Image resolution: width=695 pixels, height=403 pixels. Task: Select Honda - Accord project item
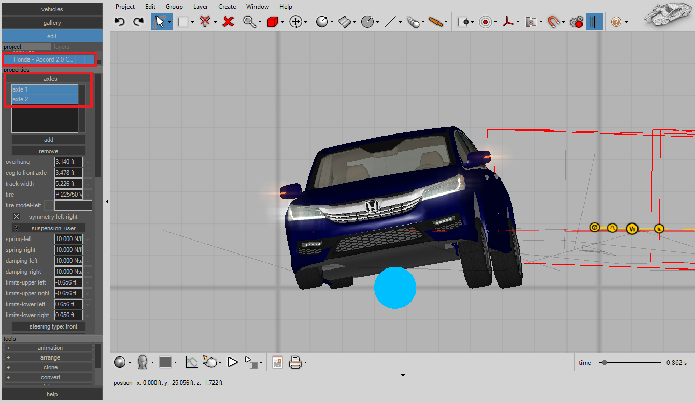49,59
